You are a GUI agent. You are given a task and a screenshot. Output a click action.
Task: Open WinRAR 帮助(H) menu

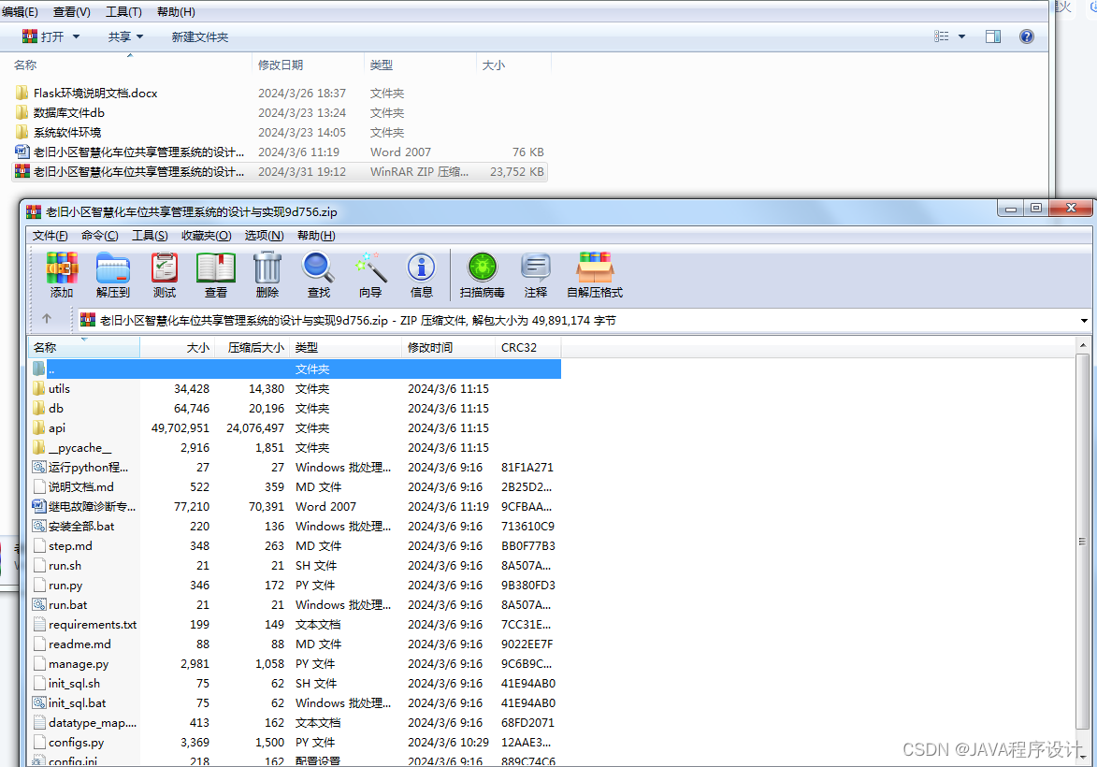[316, 235]
